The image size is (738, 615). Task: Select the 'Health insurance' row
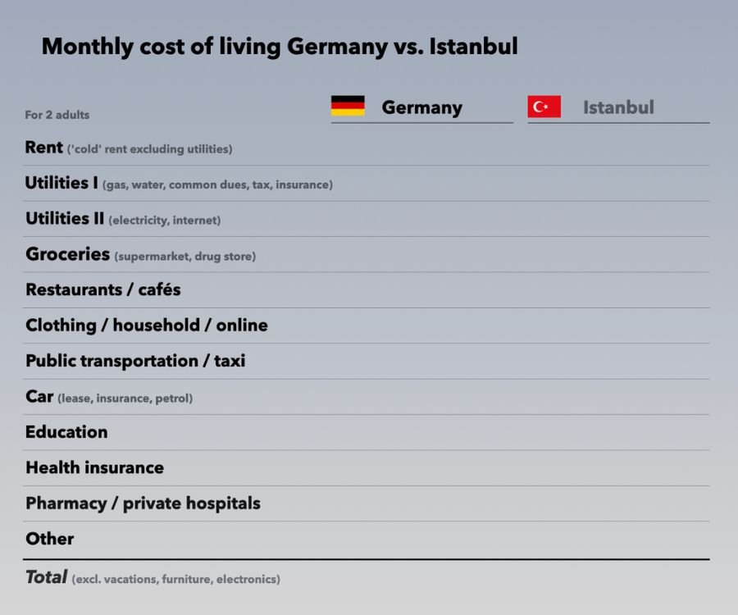click(94, 467)
